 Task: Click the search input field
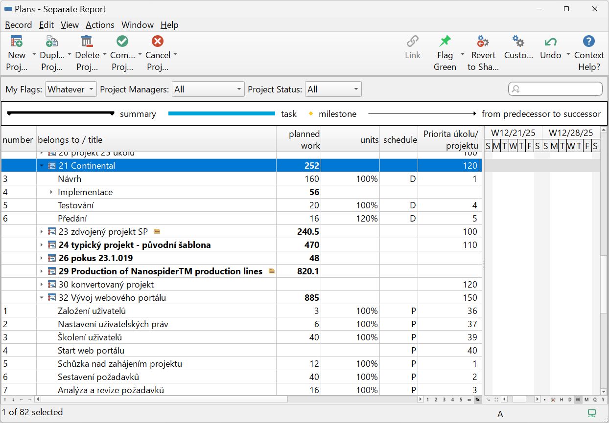pos(558,89)
